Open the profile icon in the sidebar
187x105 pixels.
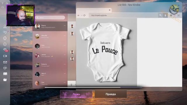pos(5,26)
